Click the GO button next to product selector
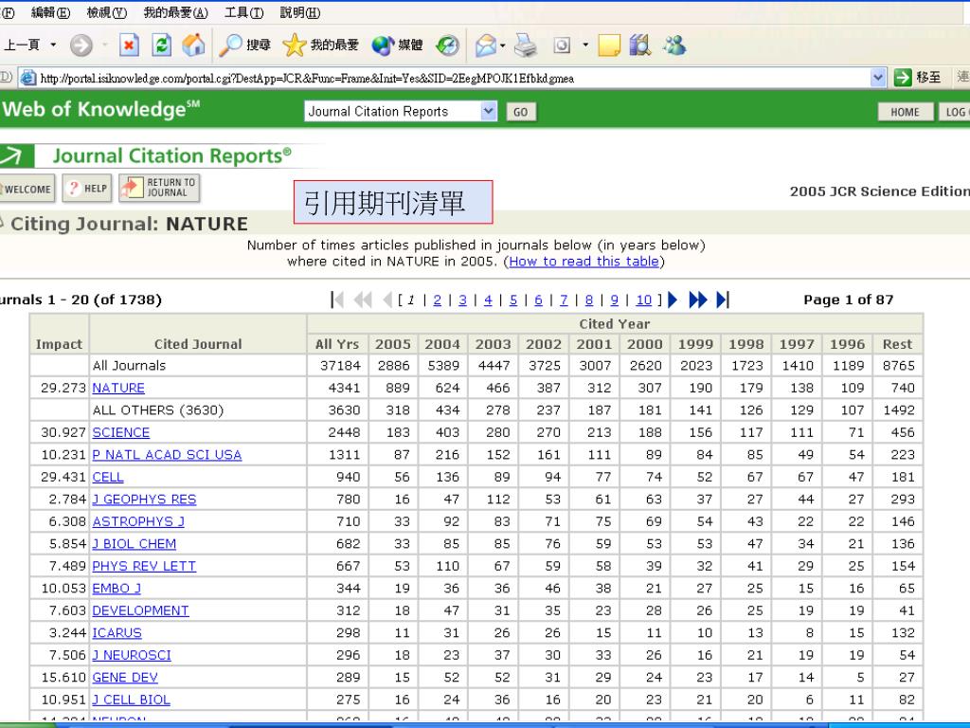Screen dimensions: 970x728 pyautogui.click(x=521, y=112)
